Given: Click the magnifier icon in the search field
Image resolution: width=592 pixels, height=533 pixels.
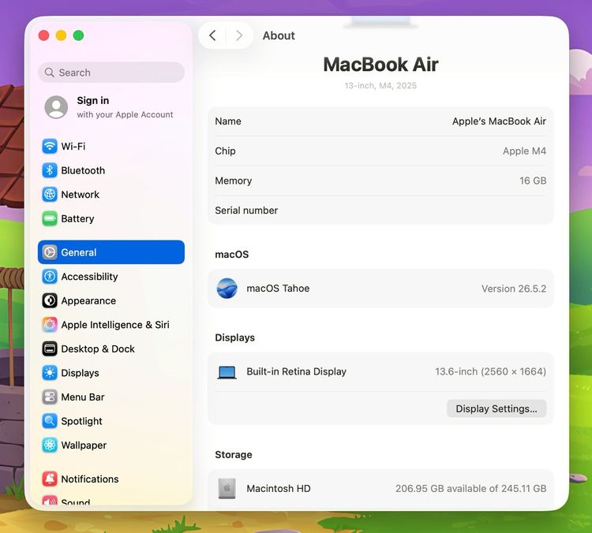Looking at the screenshot, I should tap(49, 73).
